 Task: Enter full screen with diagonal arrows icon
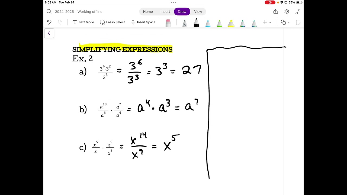(298, 12)
